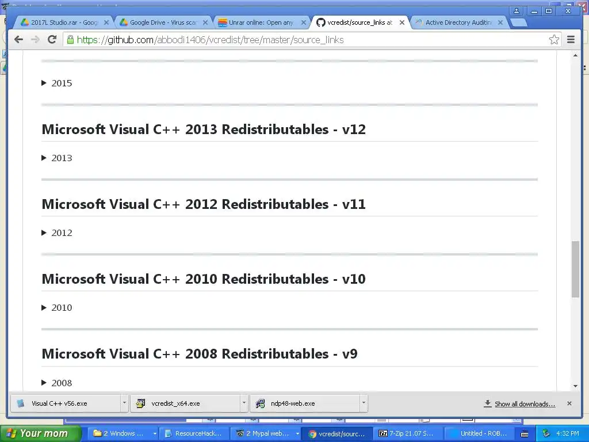
Task: Click the system tray keyboard icon
Action: coord(525,434)
